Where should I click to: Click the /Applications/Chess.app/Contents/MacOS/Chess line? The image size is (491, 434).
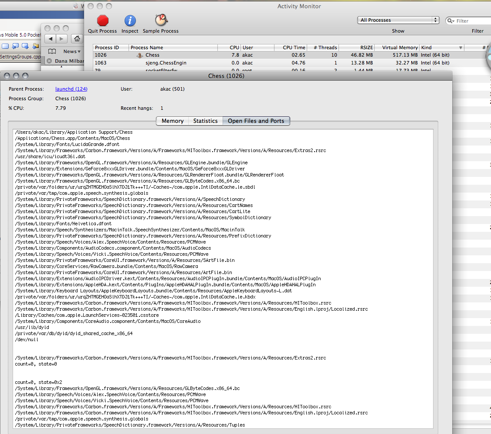tap(72, 139)
